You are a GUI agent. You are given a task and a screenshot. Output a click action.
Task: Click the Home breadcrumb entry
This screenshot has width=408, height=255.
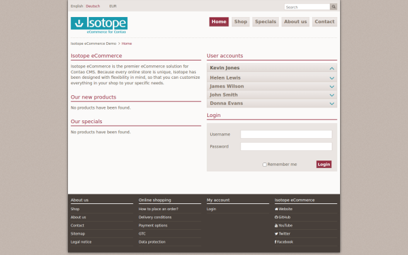(x=126, y=44)
